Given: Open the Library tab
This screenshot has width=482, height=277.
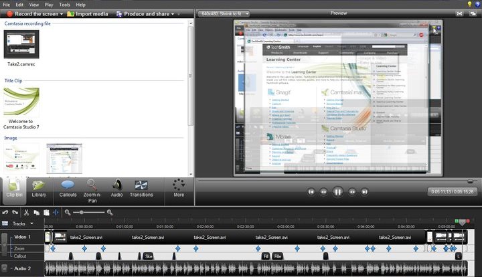Looking at the screenshot, I should pos(39,188).
